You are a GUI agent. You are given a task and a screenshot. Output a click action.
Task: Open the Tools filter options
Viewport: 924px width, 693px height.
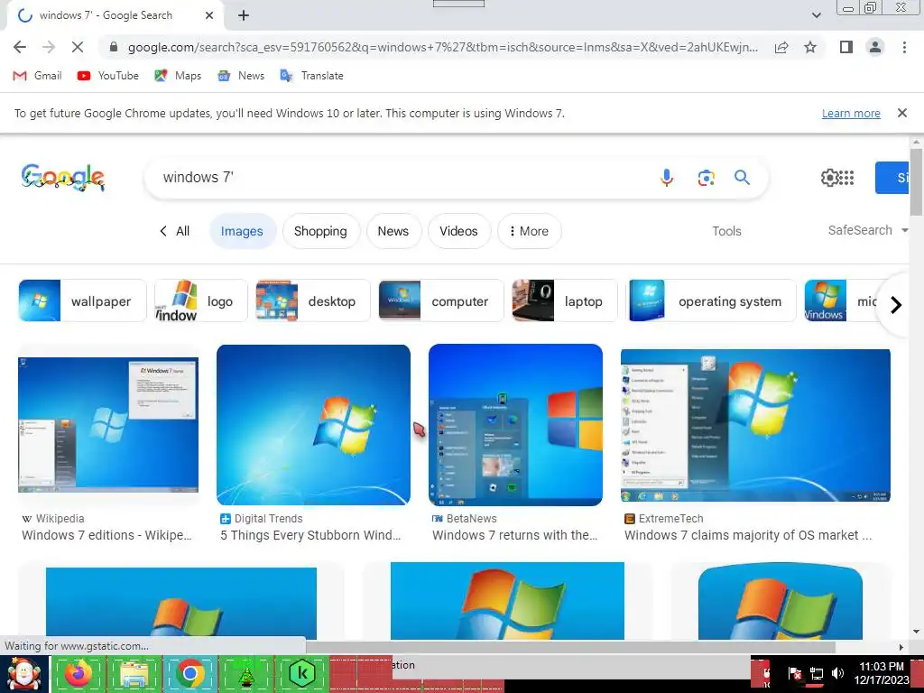click(x=726, y=231)
